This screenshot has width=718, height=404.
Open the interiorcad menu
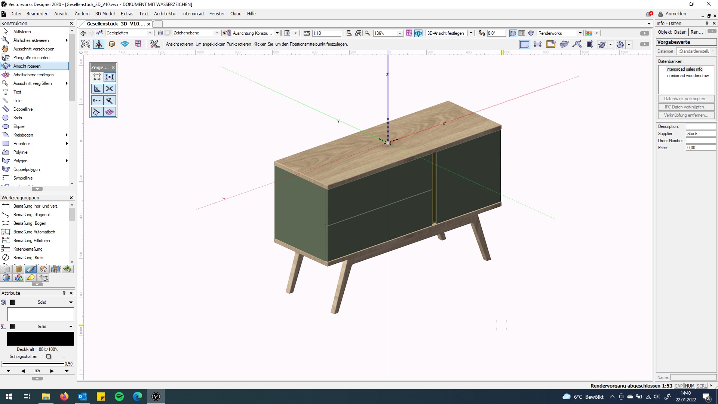[193, 14]
